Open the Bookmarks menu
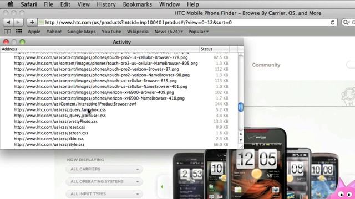 point(138,4)
